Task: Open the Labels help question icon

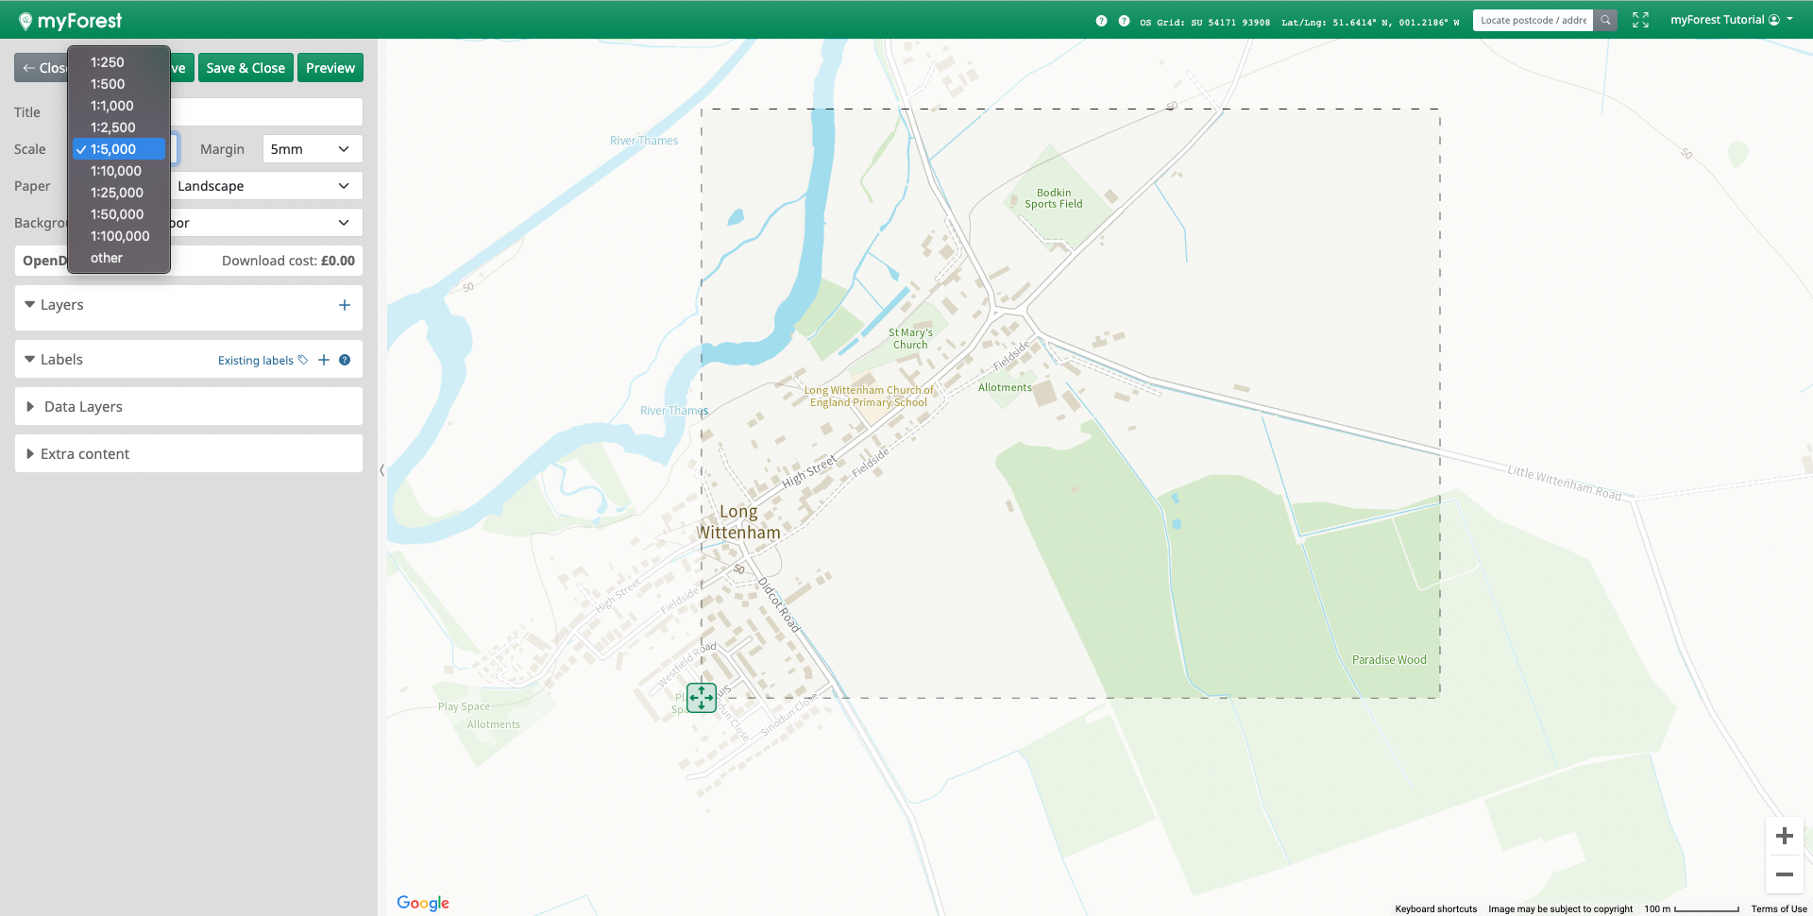Action: click(345, 360)
